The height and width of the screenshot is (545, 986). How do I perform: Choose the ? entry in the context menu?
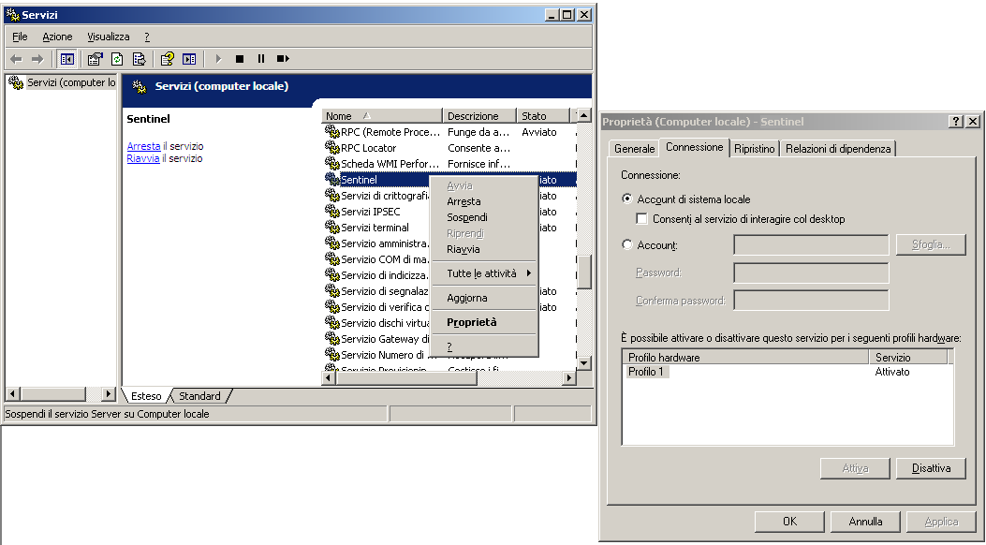pyautogui.click(x=483, y=346)
